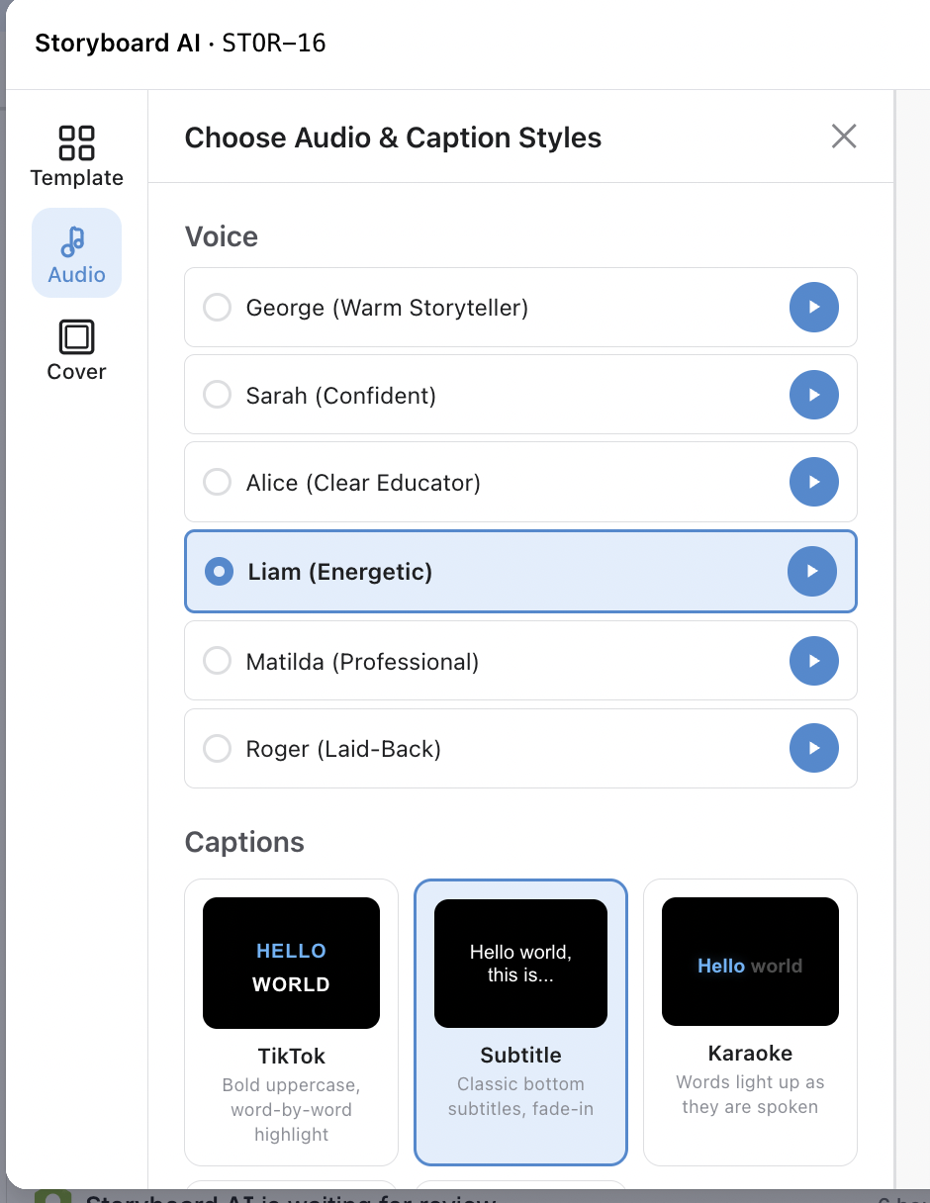Close the Audio & Caption Styles panel
930x1203 pixels.
(844, 137)
